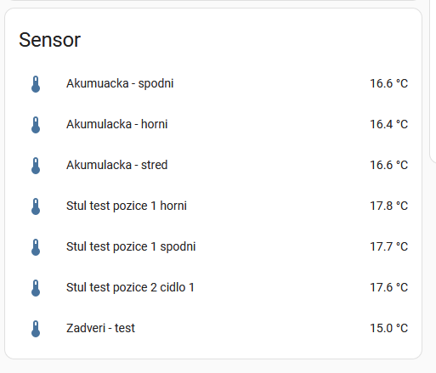436x373 pixels.
Task: Select the Stul test pozice 1 spodni label
Action: [131, 247]
